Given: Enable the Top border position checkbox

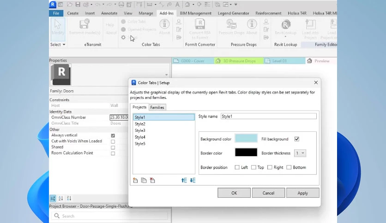Looking at the screenshot, I should [253, 167].
